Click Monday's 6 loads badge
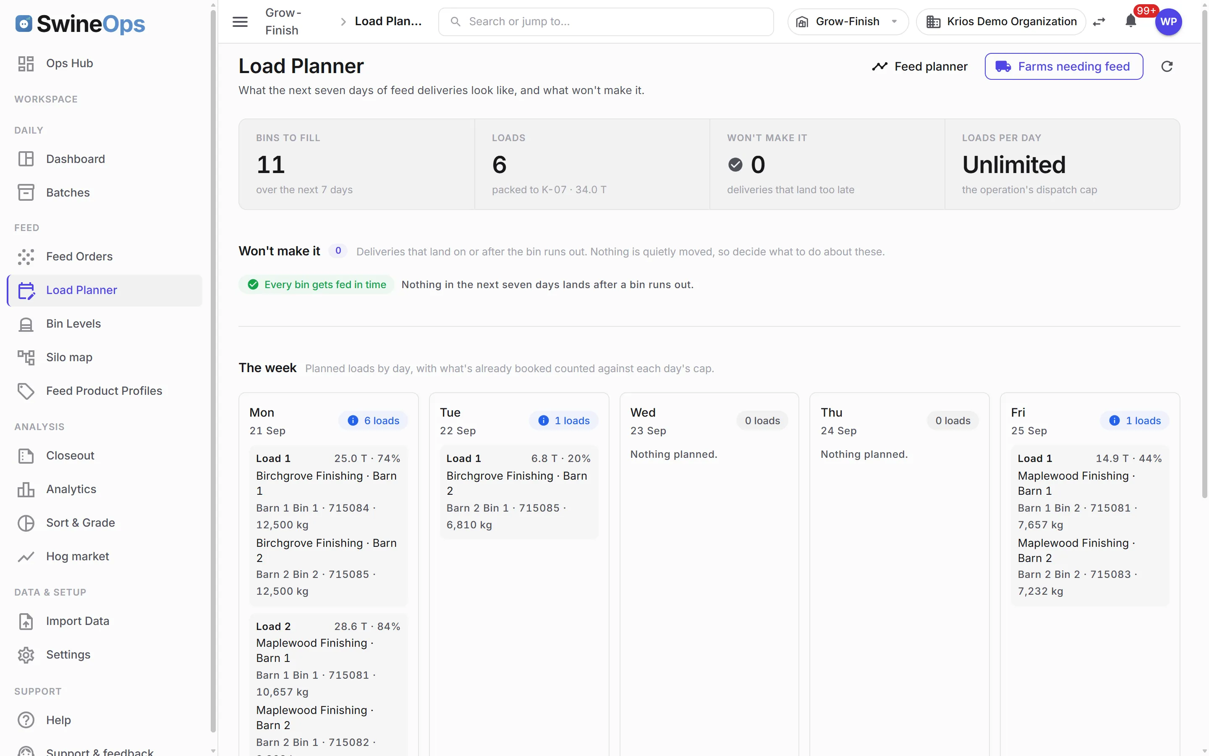 [x=373, y=420]
